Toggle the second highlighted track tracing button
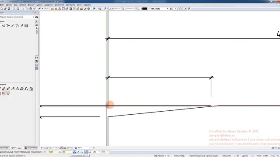 tap(86, 152)
